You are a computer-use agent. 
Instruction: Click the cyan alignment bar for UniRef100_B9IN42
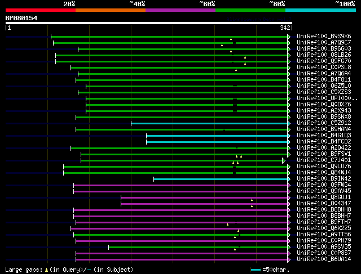221,179
